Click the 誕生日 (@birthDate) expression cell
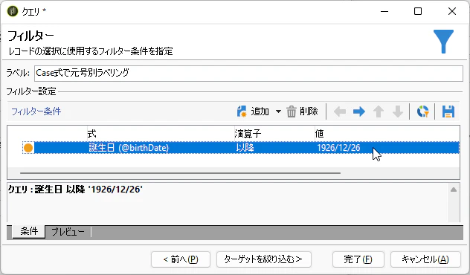 click(x=129, y=148)
